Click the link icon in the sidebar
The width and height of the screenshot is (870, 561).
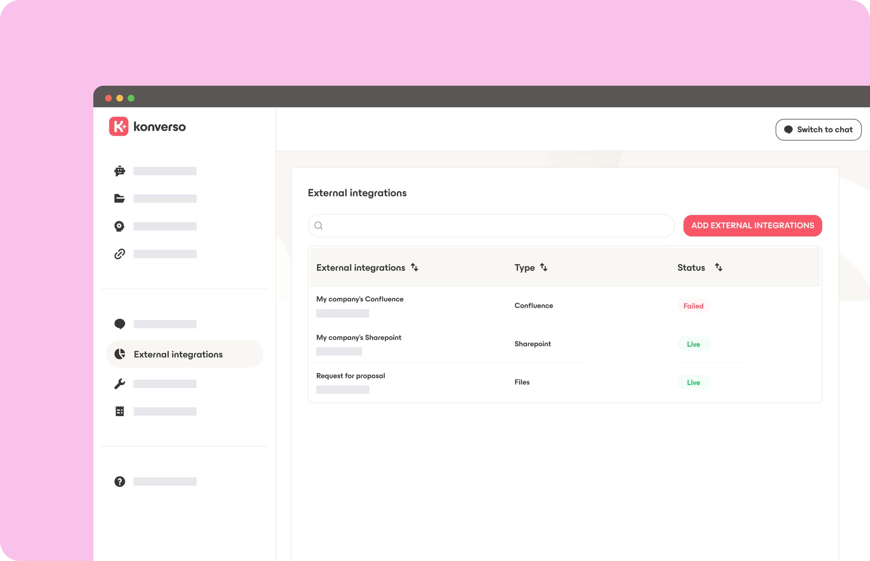point(119,253)
